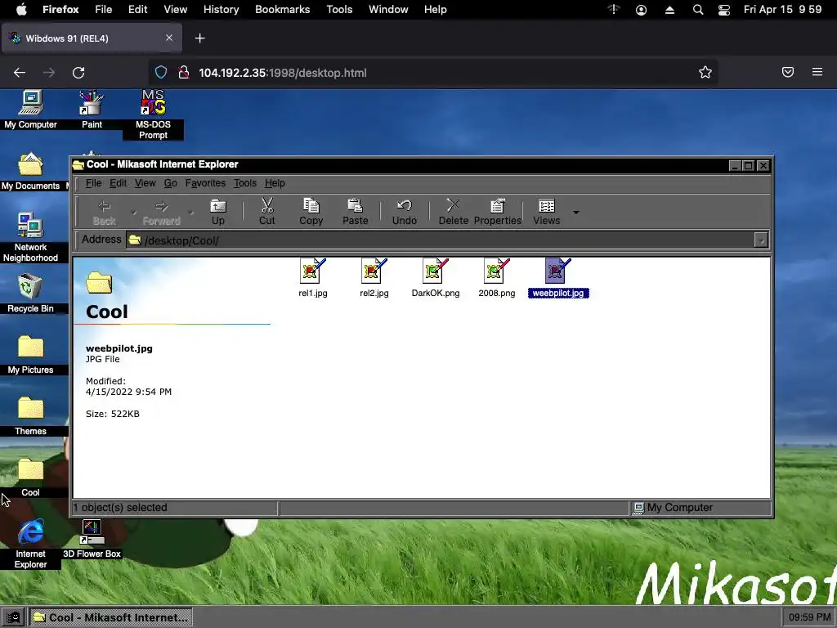Viewport: 837px width, 628px height.
Task: Open 3D Flower Box shortcut
Action: [92, 540]
